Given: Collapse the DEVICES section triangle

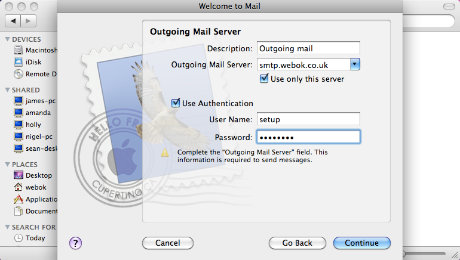Looking at the screenshot, I should [8, 39].
